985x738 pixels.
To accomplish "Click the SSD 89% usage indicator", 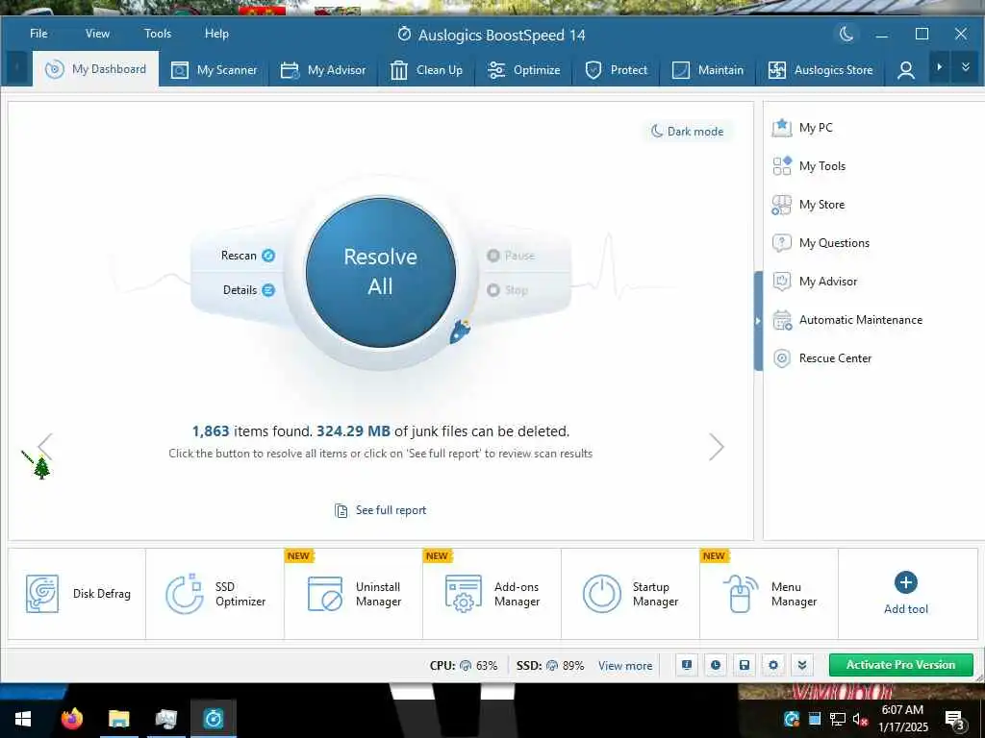I will click(x=550, y=665).
